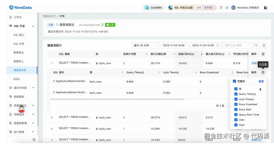Sort by 总执行次数 column
Screen dimensions: 274x144
[x=147, y=54]
